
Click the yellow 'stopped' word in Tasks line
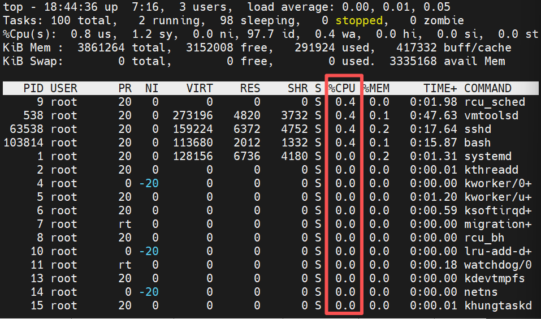359,20
